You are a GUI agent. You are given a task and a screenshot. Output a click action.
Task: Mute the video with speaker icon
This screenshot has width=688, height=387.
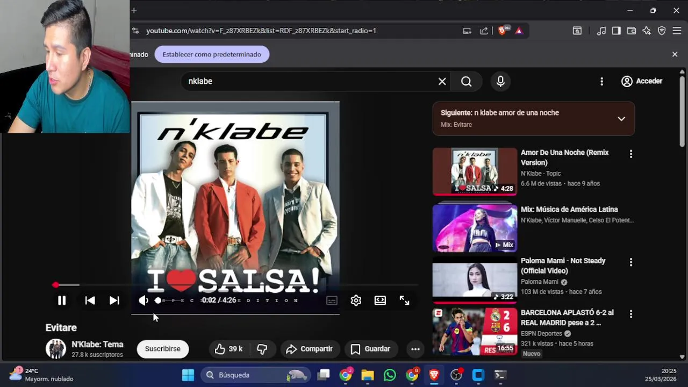coord(143,300)
